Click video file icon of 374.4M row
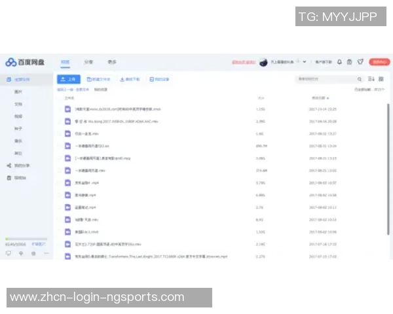The width and height of the screenshot is (393, 314). click(67, 171)
